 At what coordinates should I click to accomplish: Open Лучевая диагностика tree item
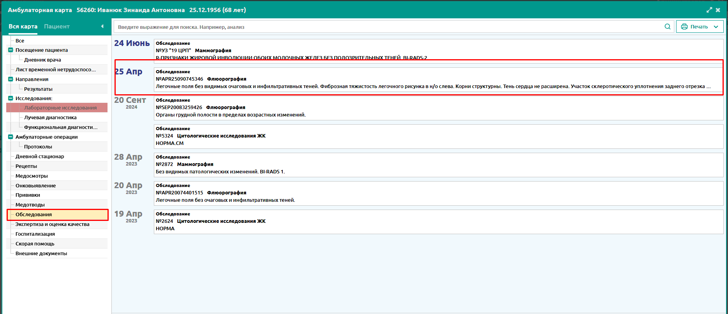pyautogui.click(x=50, y=118)
